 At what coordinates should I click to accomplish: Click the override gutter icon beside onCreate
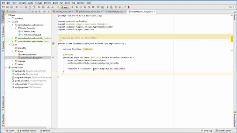[x=53, y=57]
